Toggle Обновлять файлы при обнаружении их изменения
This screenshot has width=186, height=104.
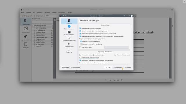click(80, 60)
